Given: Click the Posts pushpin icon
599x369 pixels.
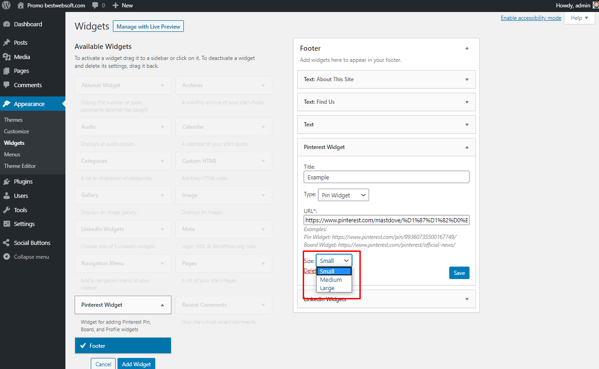Looking at the screenshot, I should click(6, 42).
